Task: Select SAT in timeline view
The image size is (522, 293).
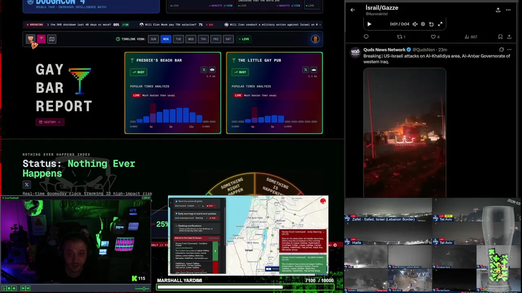Action: [228, 39]
